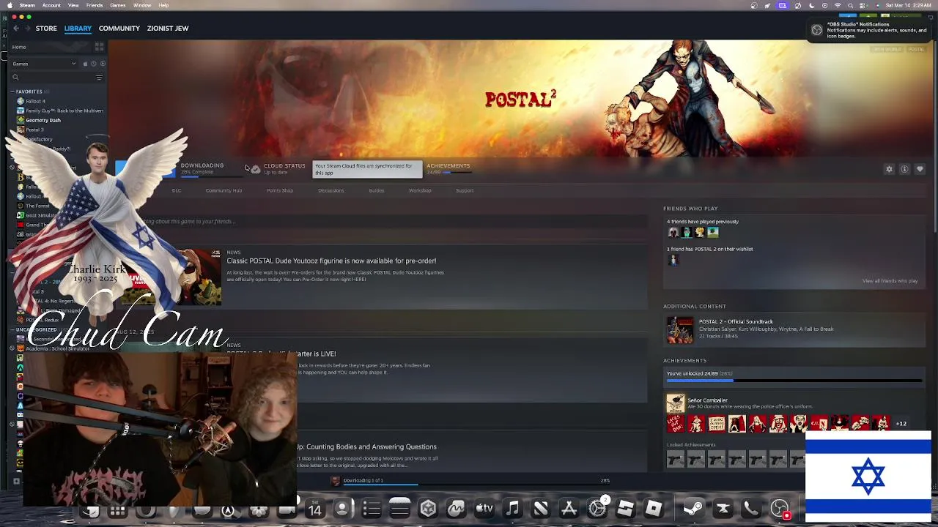The height and width of the screenshot is (527, 938).
Task: Click the first locked achievement gun icon
Action: [675, 459]
